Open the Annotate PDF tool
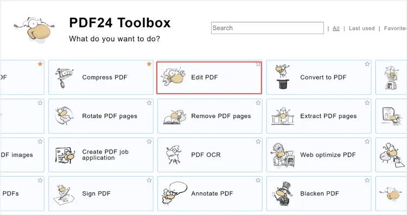Viewport: 407px width, 215px height. click(x=209, y=193)
